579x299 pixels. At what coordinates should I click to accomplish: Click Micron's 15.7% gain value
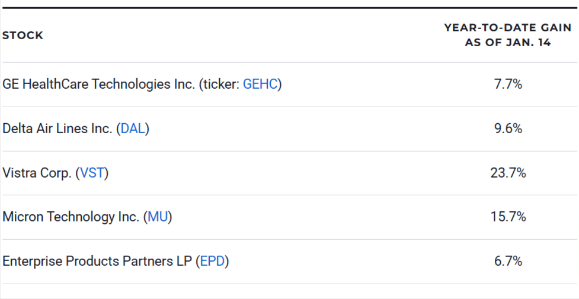coord(508,217)
